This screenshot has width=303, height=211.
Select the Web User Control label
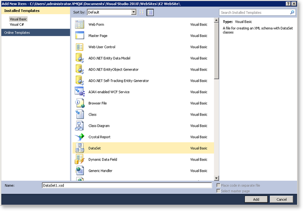(102, 47)
